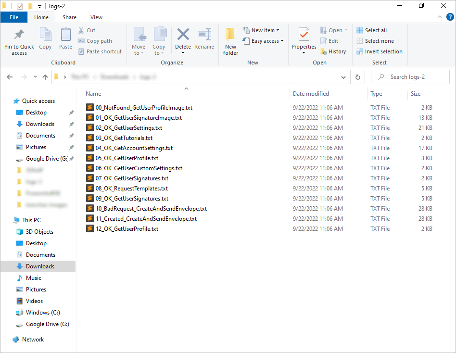The height and width of the screenshot is (353, 456).
Task: Open the address bar history dropdown arrow
Action: 343,76
